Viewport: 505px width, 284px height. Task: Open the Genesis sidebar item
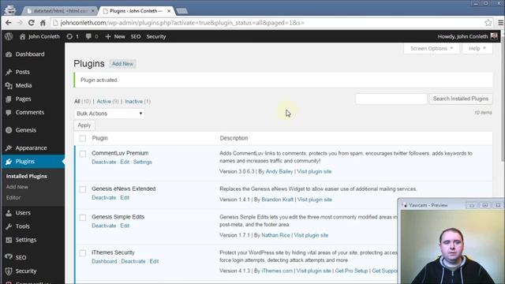click(x=26, y=130)
